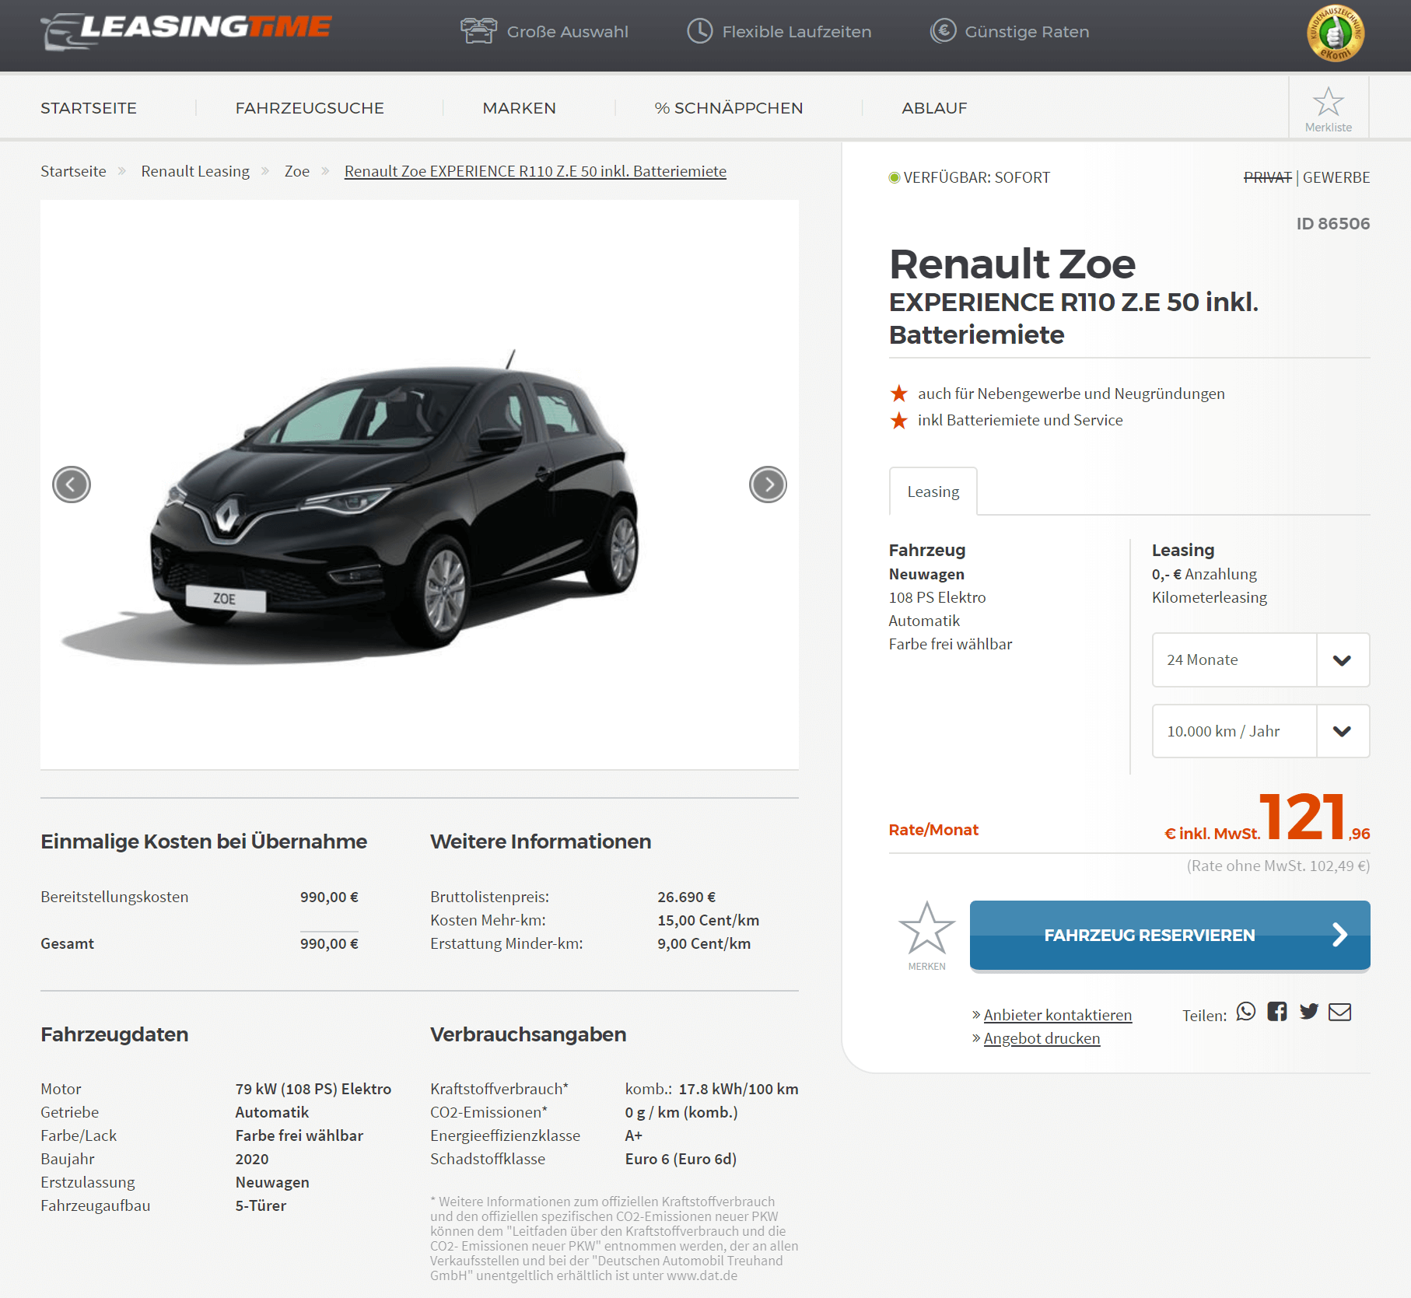Click '9,00 Cent/km' Minder-km value
This screenshot has height=1298, width=1411.
704,943
